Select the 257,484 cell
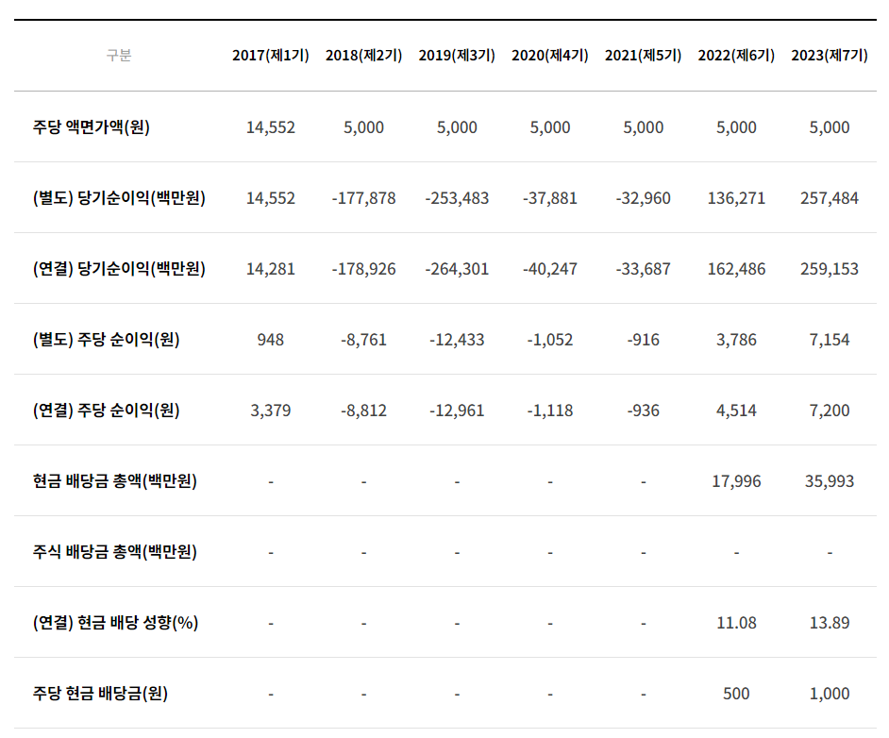This screenshot has width=889, height=738. click(830, 198)
